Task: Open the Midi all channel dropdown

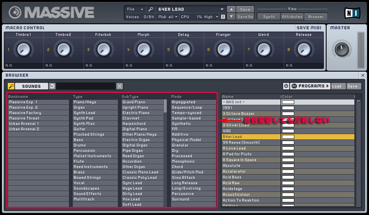Action: click(x=168, y=17)
